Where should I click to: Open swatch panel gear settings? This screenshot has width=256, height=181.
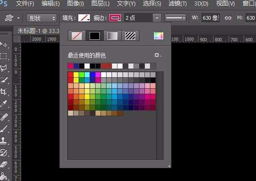(x=157, y=55)
